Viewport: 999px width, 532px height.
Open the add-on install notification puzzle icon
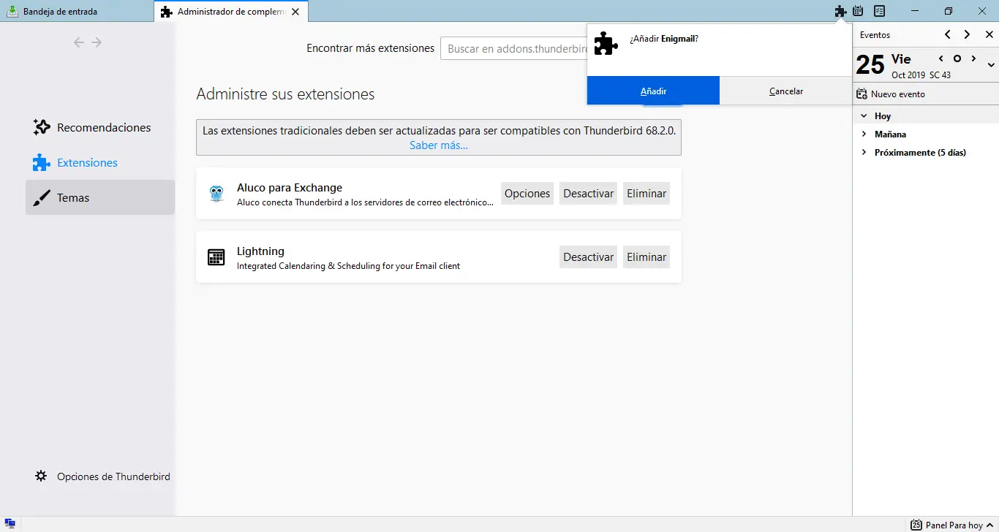pos(840,12)
